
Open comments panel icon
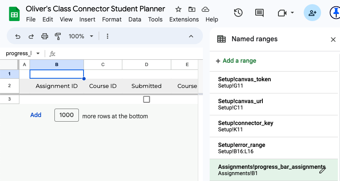pos(259,13)
